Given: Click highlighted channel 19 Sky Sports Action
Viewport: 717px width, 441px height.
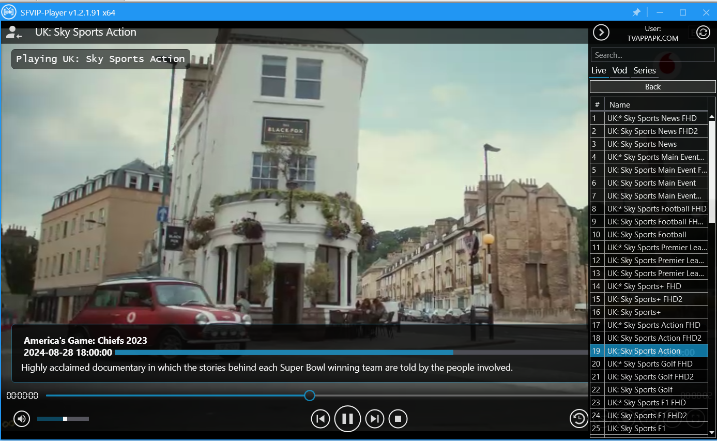Looking at the screenshot, I should click(649, 351).
